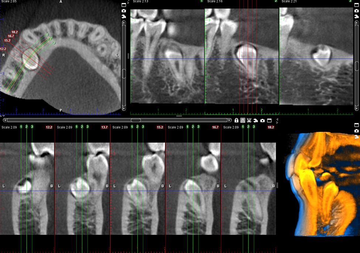Capture cross-section view with camera icon

(262, 120)
